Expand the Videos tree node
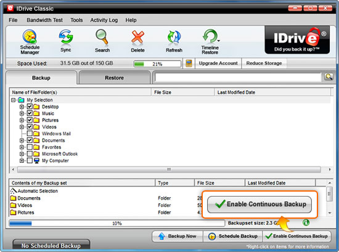 coord(22,127)
